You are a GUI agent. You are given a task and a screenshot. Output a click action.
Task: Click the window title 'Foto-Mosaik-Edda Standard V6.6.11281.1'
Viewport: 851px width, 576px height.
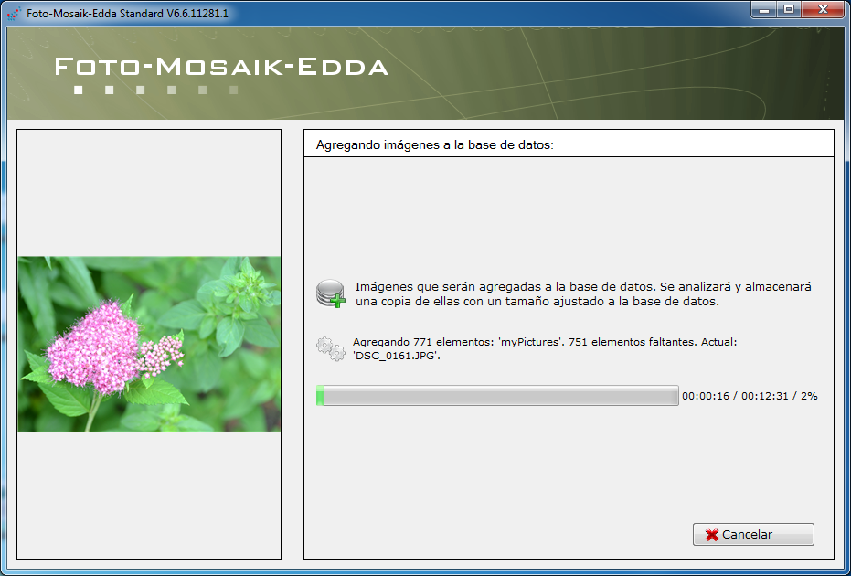click(x=127, y=14)
